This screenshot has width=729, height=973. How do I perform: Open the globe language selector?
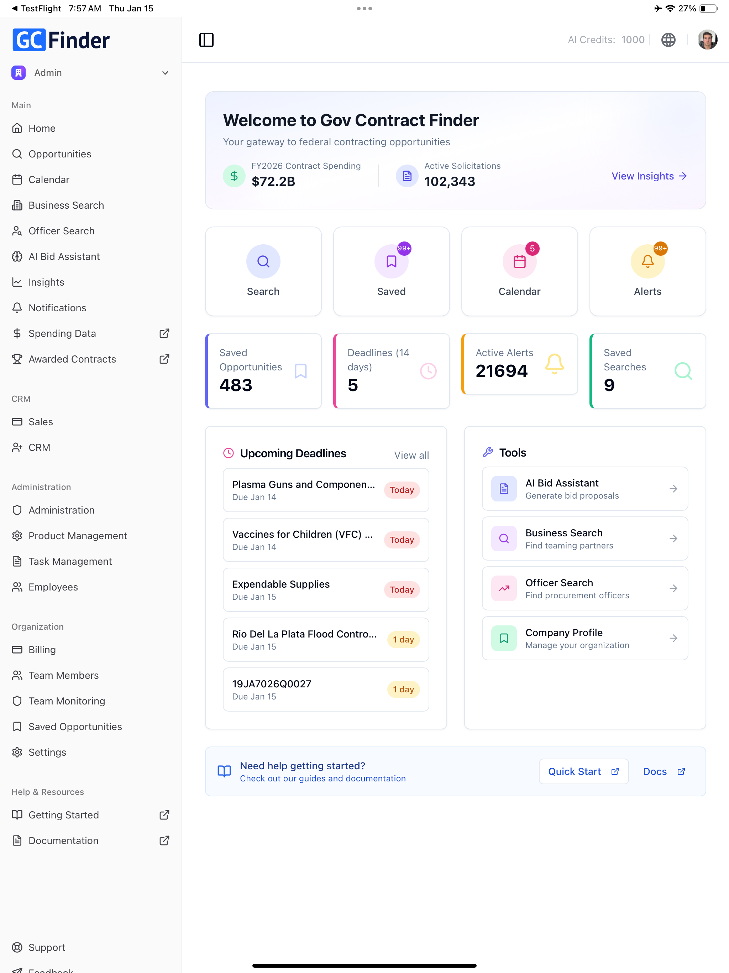pos(668,40)
